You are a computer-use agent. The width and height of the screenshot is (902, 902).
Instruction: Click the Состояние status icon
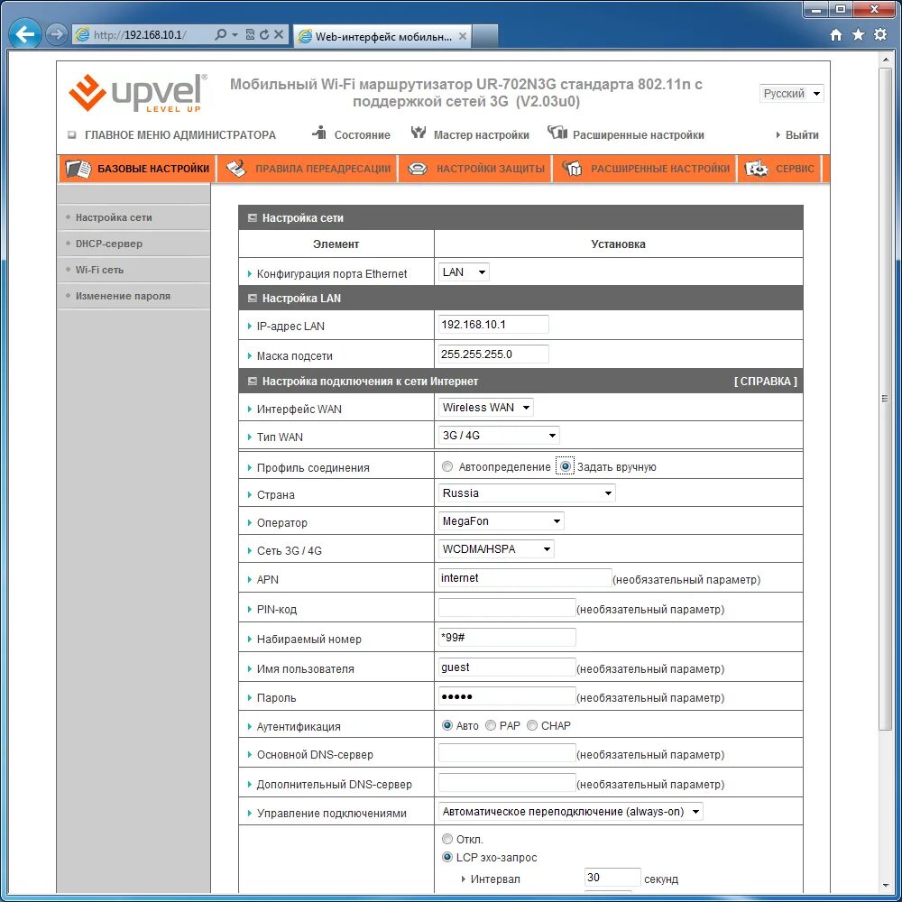[x=320, y=133]
